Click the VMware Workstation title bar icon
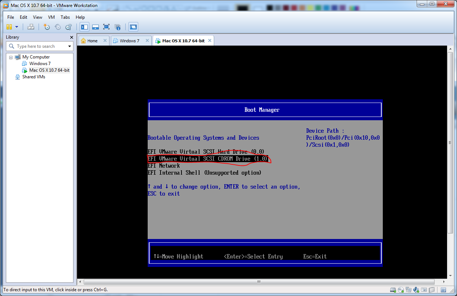The width and height of the screenshot is (457, 296). tap(6, 6)
